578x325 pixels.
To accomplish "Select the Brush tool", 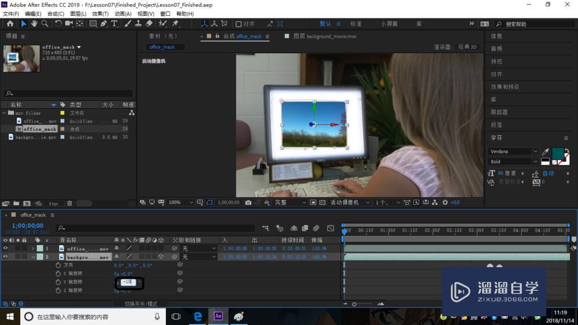I will point(128,24).
